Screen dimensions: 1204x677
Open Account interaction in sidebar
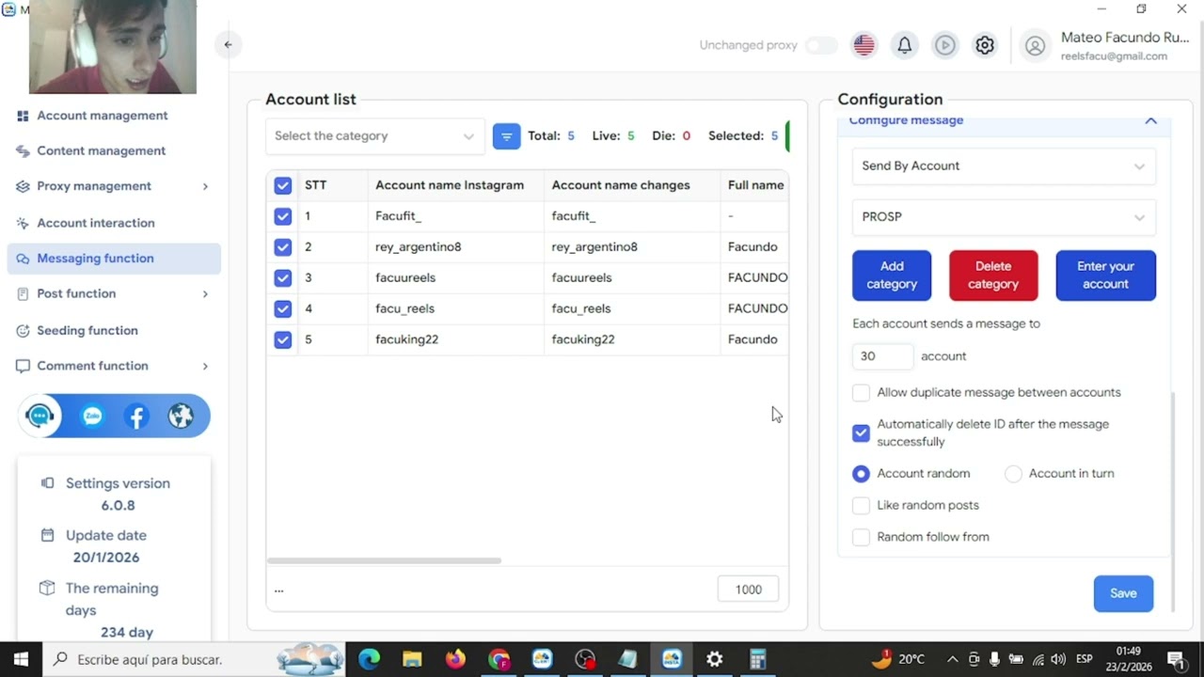pos(95,223)
